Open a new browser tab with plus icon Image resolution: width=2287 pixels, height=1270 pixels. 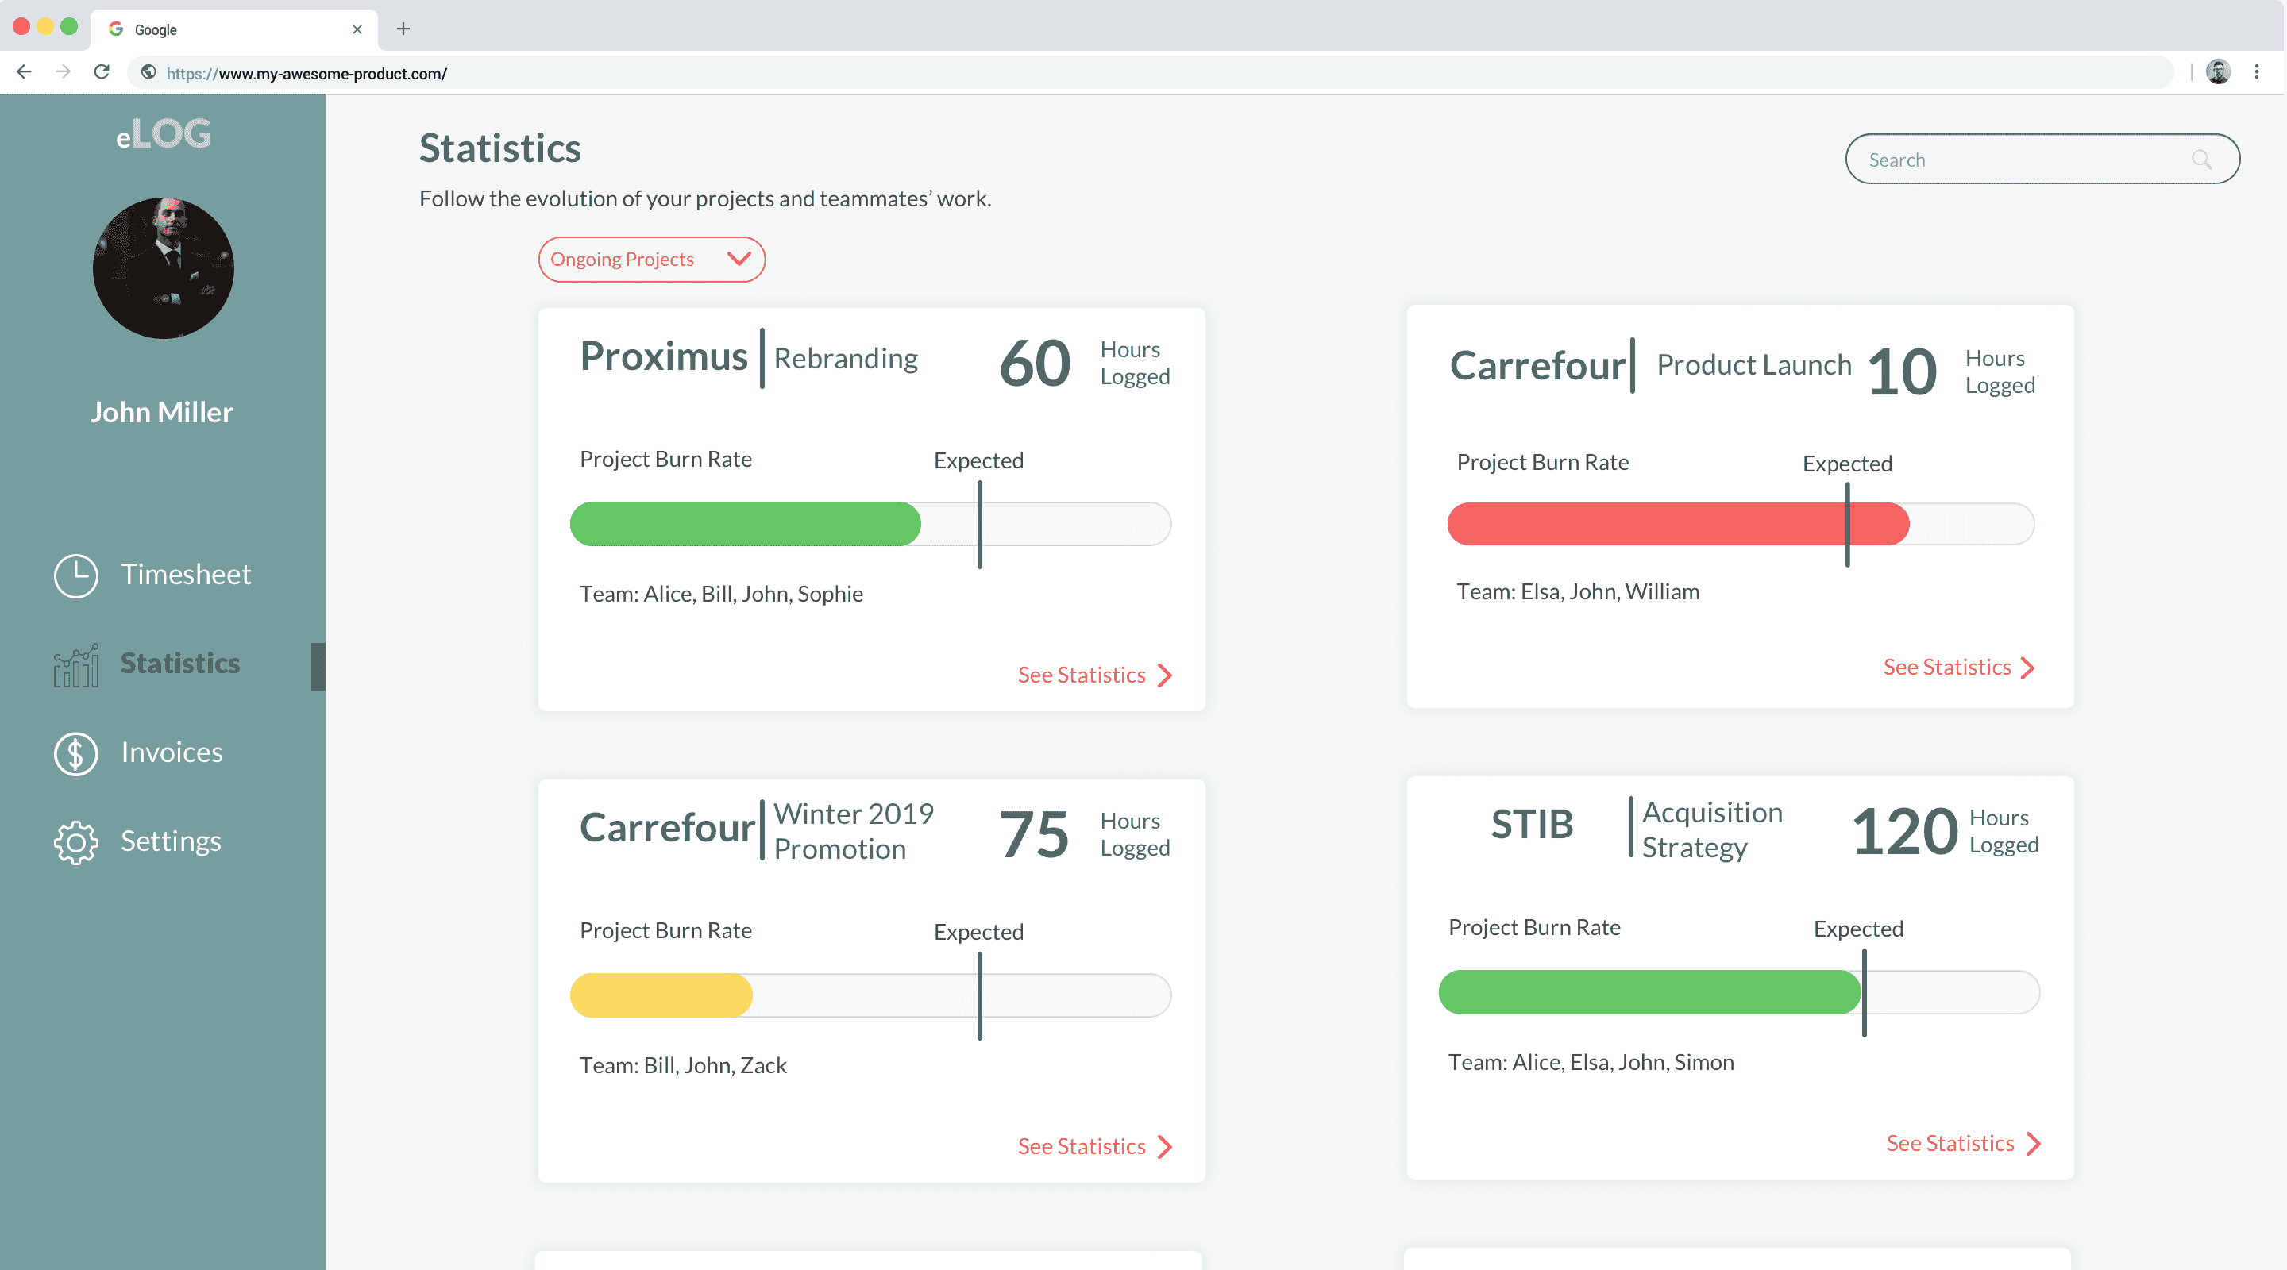pyautogui.click(x=403, y=29)
